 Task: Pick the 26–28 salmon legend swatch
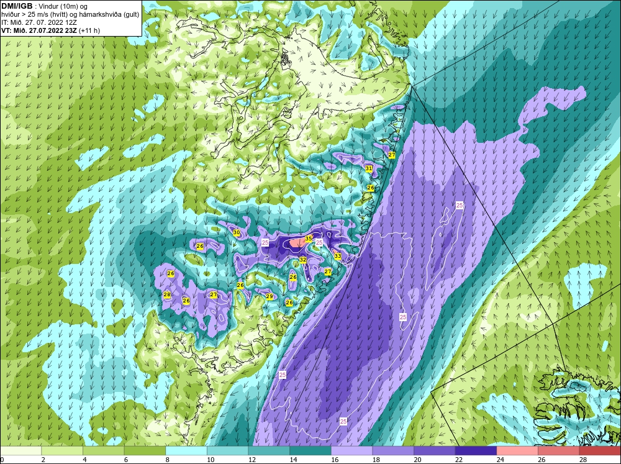pyautogui.click(x=558, y=451)
